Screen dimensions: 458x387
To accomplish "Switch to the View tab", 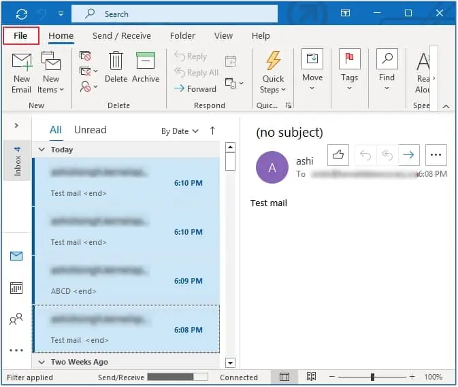I will tap(223, 35).
